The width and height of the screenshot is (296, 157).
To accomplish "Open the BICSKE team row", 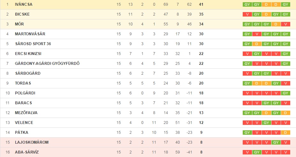I will coord(148,14).
